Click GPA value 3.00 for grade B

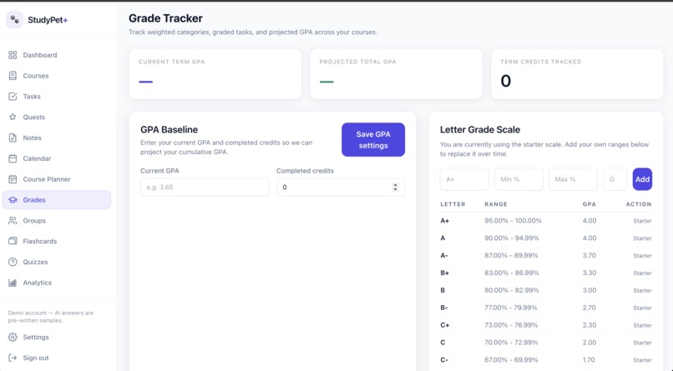point(590,290)
